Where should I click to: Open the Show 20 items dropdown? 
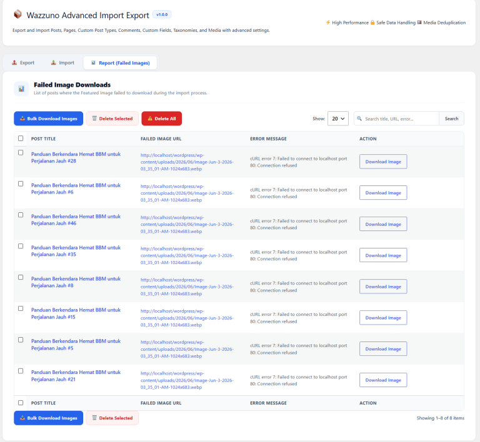coord(338,119)
